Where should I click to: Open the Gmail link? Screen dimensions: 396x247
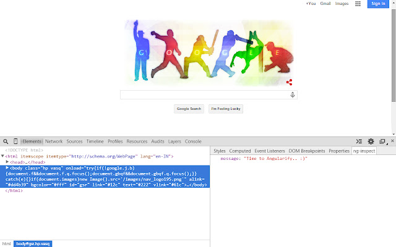pyautogui.click(x=325, y=4)
